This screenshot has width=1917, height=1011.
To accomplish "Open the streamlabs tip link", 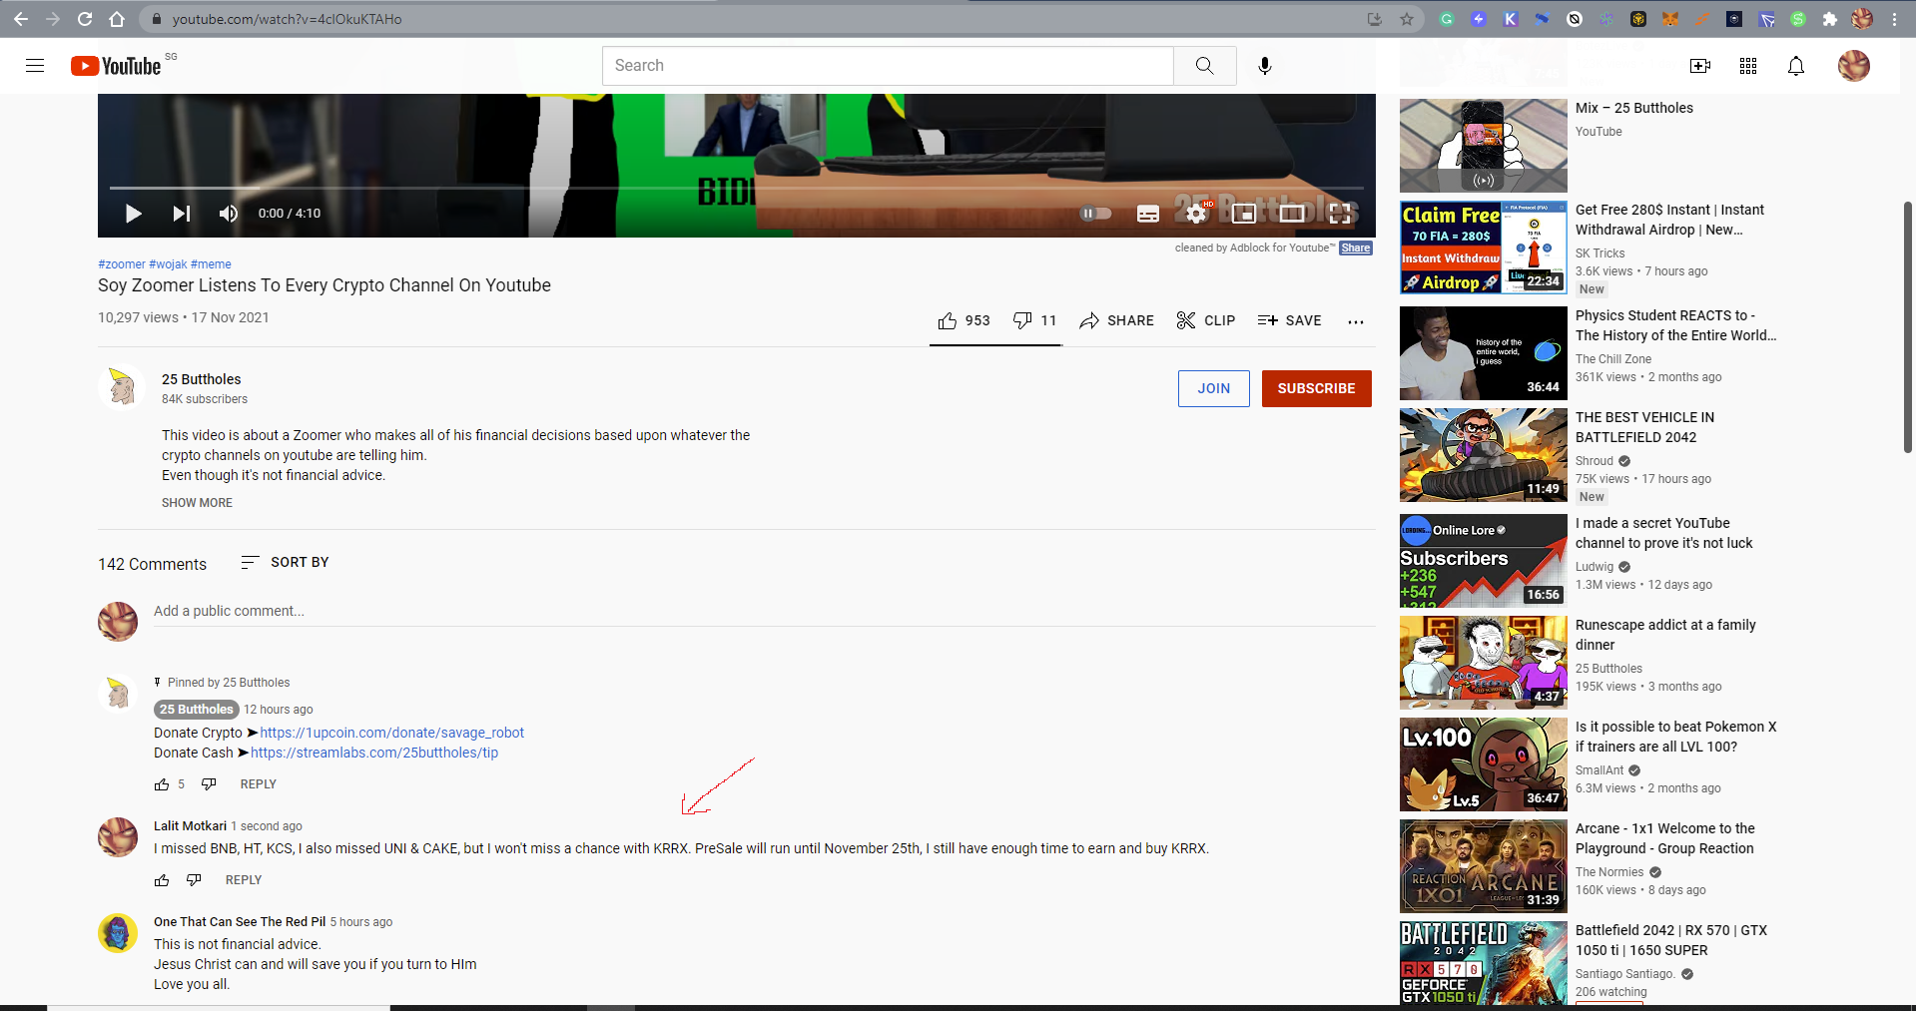I will coord(374,753).
